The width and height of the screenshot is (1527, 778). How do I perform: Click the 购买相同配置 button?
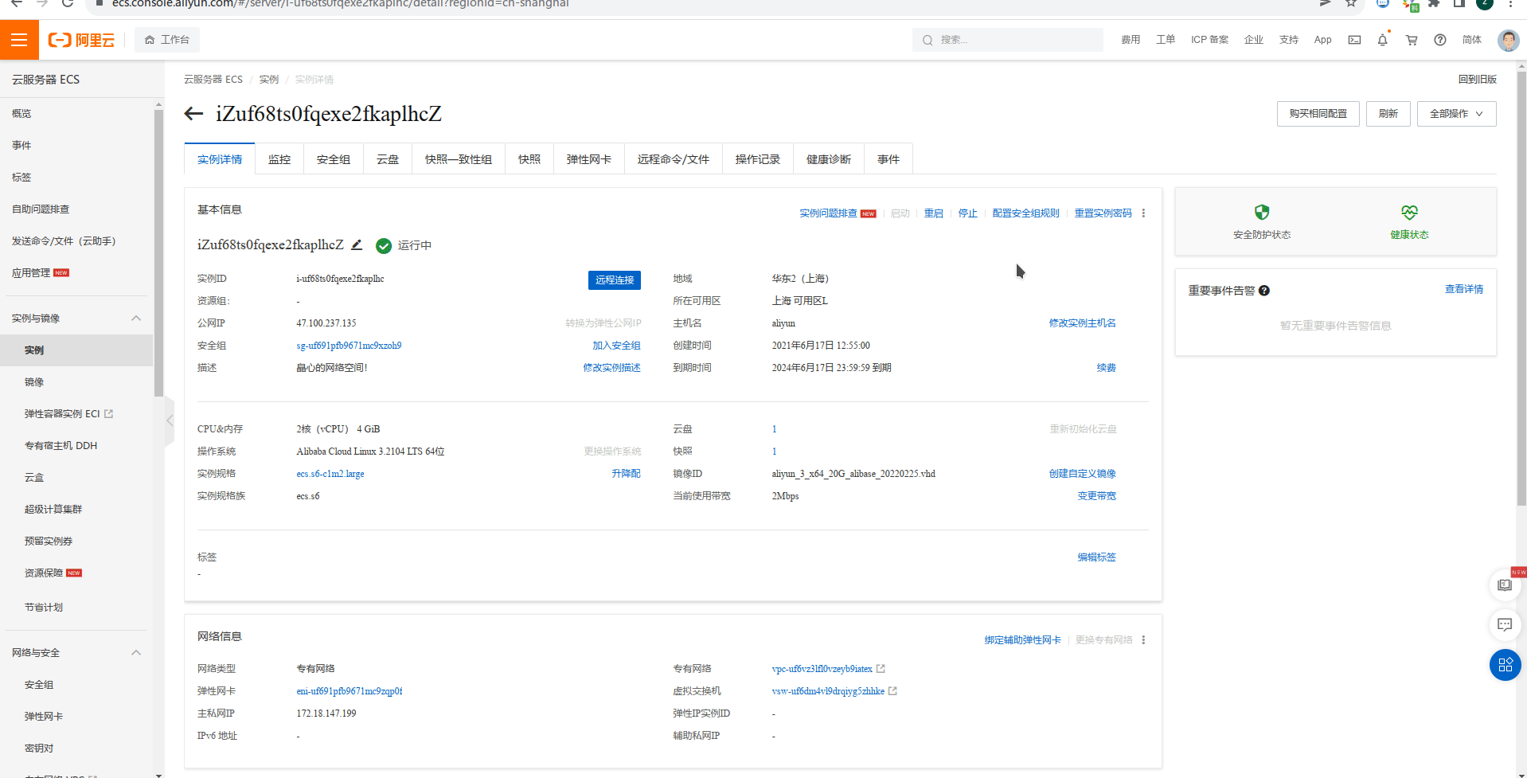click(1318, 114)
